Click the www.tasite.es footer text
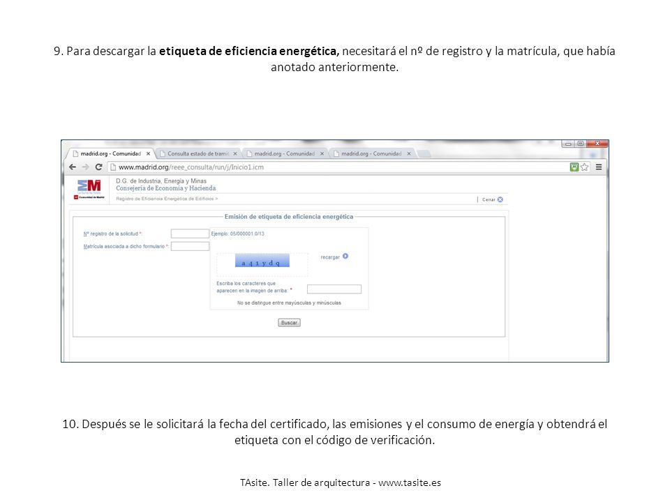This screenshot has width=670, height=502. click(x=410, y=482)
